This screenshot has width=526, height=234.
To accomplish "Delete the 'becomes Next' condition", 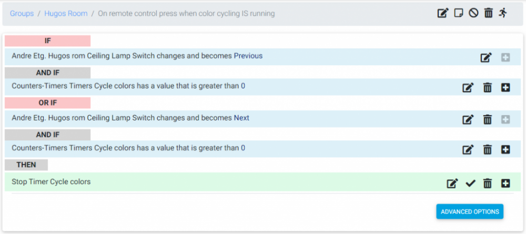I will 488,119.
